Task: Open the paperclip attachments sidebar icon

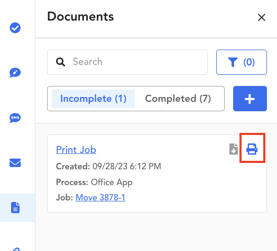Action: [15, 249]
